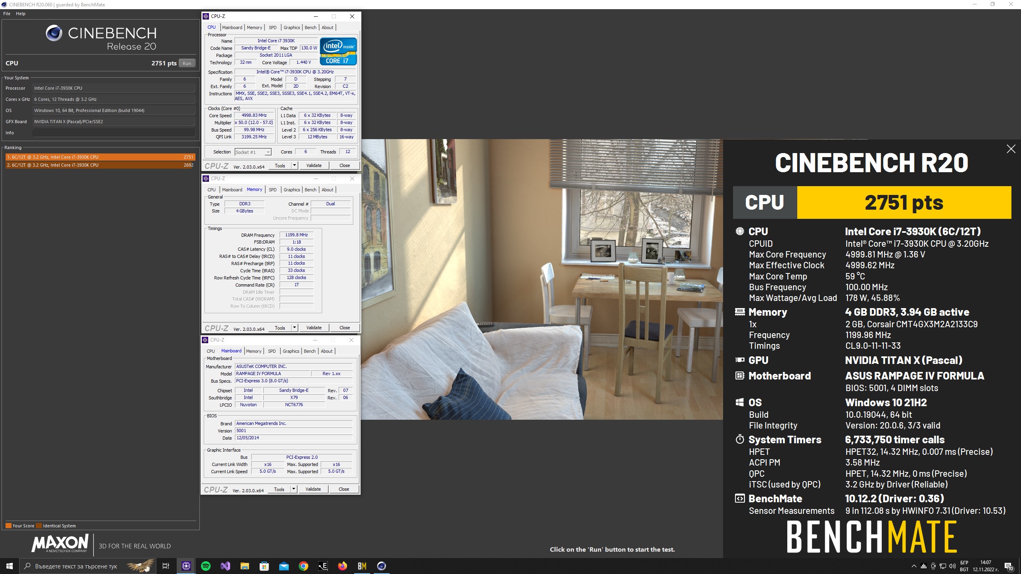This screenshot has width=1021, height=574.
Task: Click the Your Score orange legend swatch
Action: (8, 525)
